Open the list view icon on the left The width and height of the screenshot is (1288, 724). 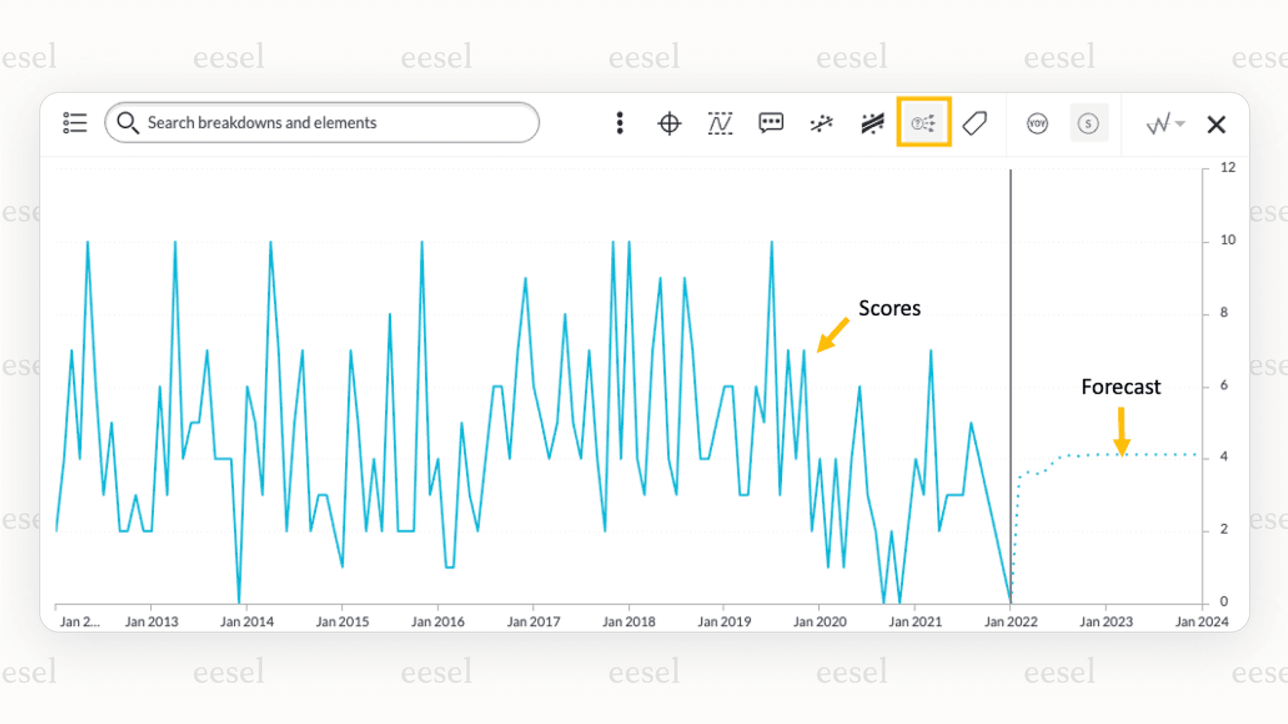click(x=75, y=123)
